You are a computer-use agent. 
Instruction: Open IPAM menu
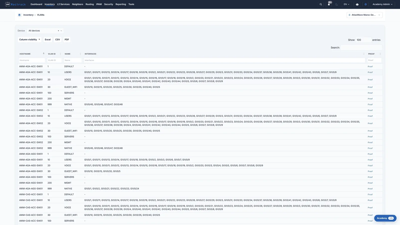coord(99,4)
